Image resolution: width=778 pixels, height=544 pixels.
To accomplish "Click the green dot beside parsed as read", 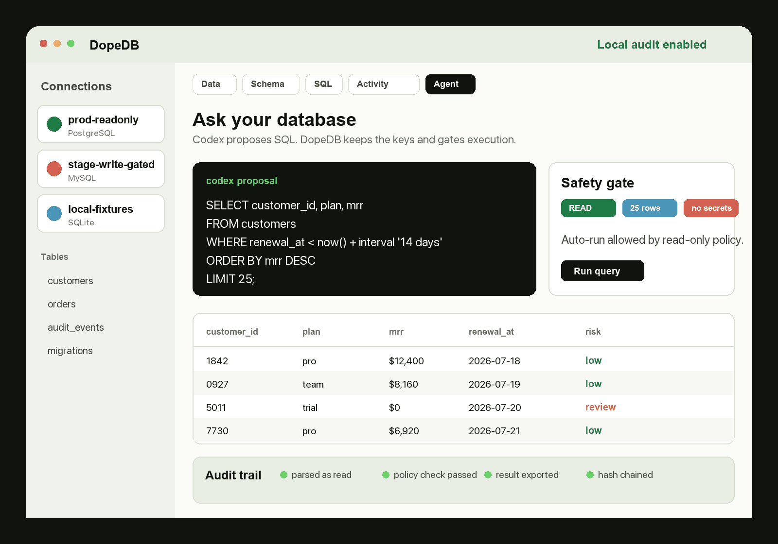I will click(x=283, y=475).
